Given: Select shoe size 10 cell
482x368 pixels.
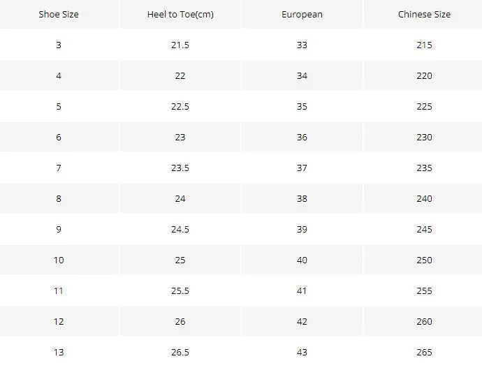Looking at the screenshot, I should coord(59,260).
